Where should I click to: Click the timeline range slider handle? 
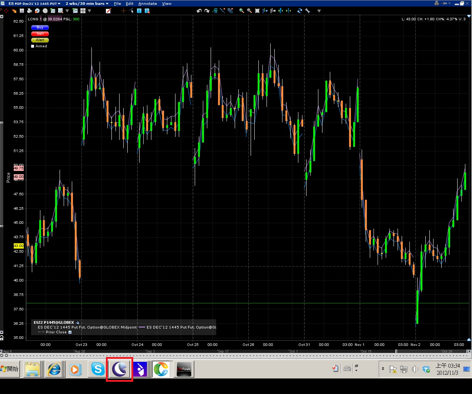396,351
